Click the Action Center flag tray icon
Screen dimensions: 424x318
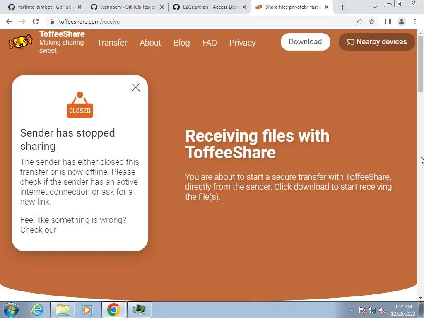[x=362, y=311]
